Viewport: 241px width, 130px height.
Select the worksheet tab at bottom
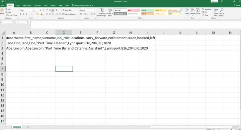[x=17, y=127]
